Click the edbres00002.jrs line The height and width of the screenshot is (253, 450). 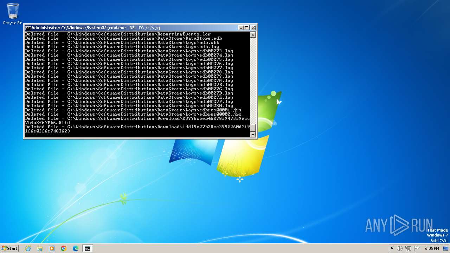coord(133,114)
